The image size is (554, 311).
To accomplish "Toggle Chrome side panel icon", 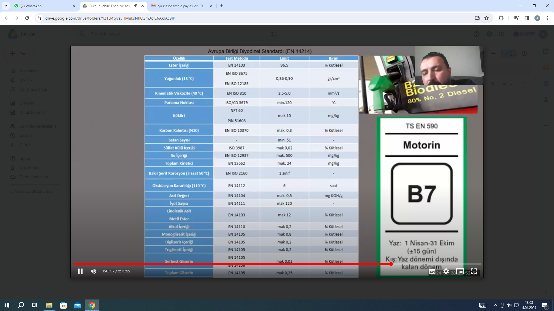I will 527,18.
